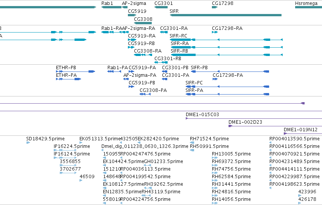This screenshot has width=322, height=205.
Task: Click the SD18429.5prime EST label
Action: pyautogui.click(x=45, y=139)
